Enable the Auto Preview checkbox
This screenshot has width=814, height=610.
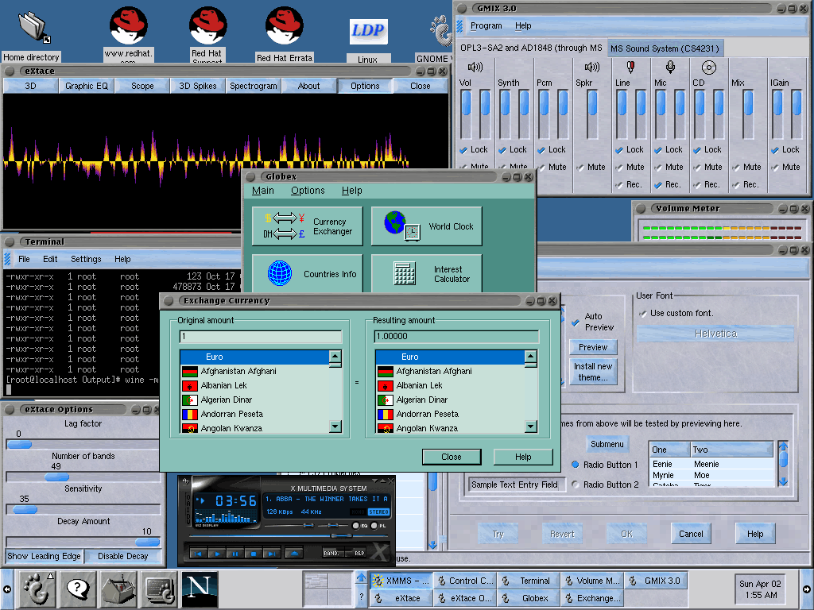coord(575,322)
